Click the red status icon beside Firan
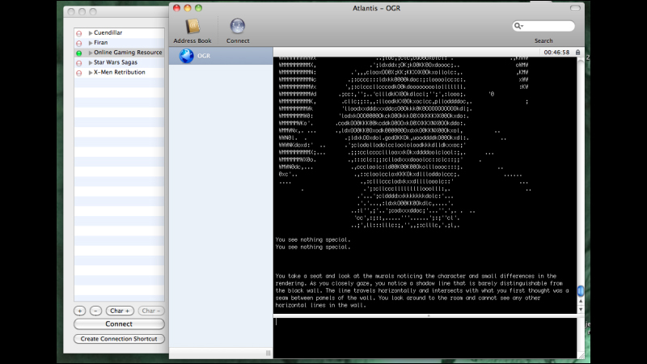The image size is (647, 364). (x=78, y=43)
